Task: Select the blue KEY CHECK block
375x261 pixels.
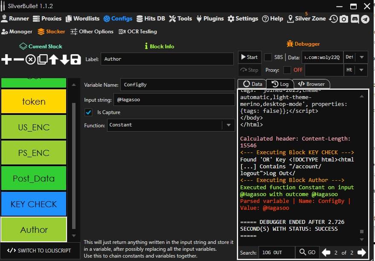Action: (x=34, y=204)
